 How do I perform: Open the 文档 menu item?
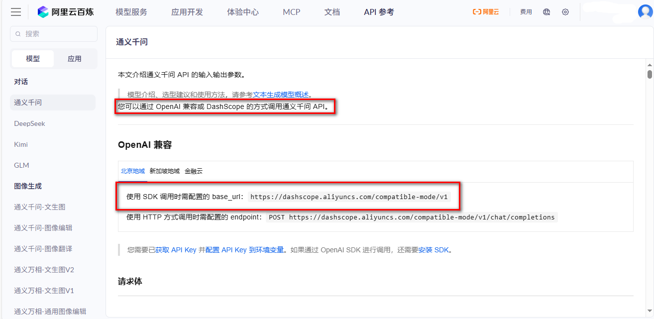(x=332, y=12)
